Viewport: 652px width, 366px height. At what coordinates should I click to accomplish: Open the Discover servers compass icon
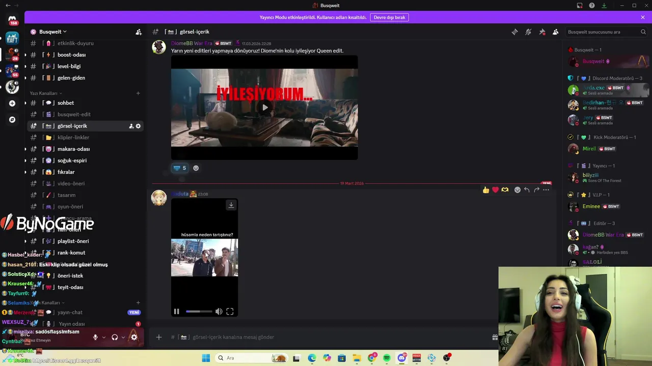click(x=12, y=120)
